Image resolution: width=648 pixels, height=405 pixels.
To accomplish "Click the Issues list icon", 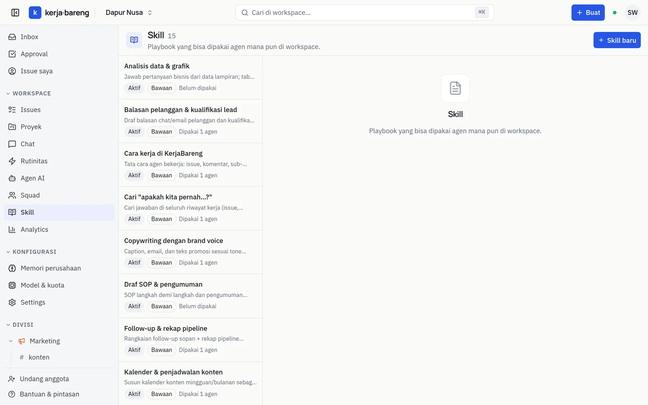I will (12, 110).
